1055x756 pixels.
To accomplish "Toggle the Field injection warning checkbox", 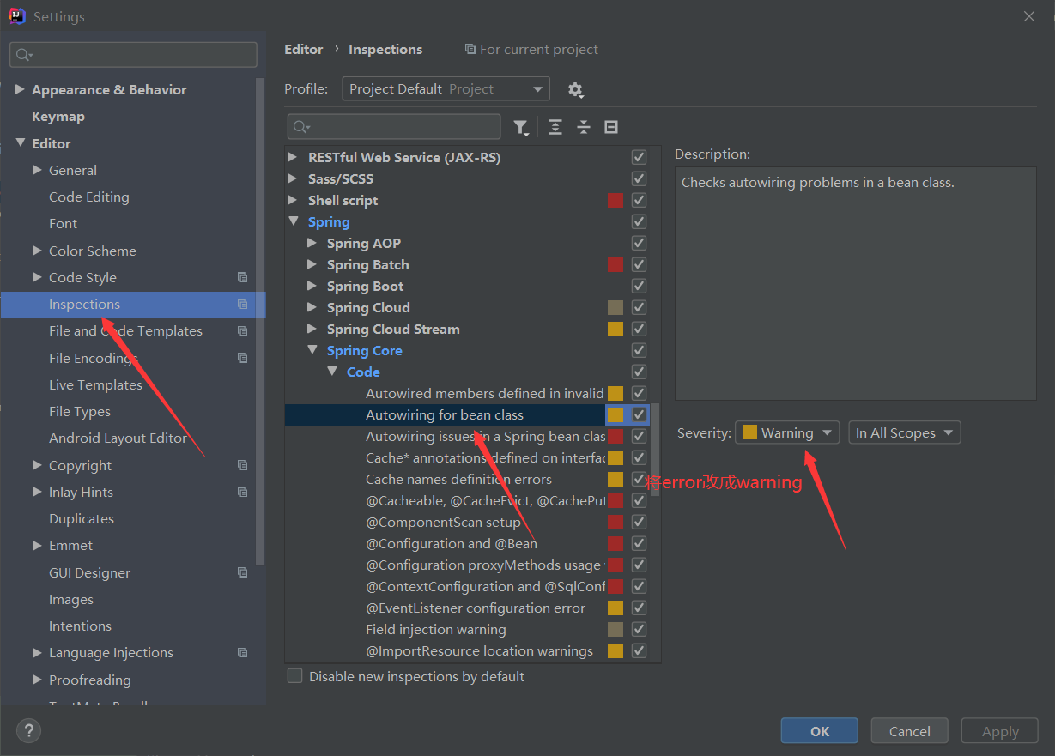I will coord(639,629).
